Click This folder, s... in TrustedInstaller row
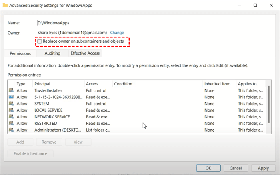 point(250,90)
